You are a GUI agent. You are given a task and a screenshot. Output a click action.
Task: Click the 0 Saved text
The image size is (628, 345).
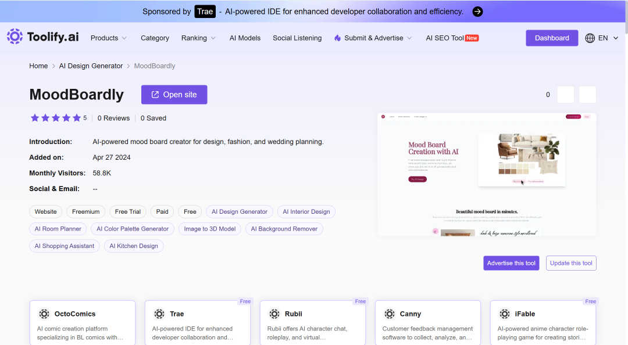[154, 118]
